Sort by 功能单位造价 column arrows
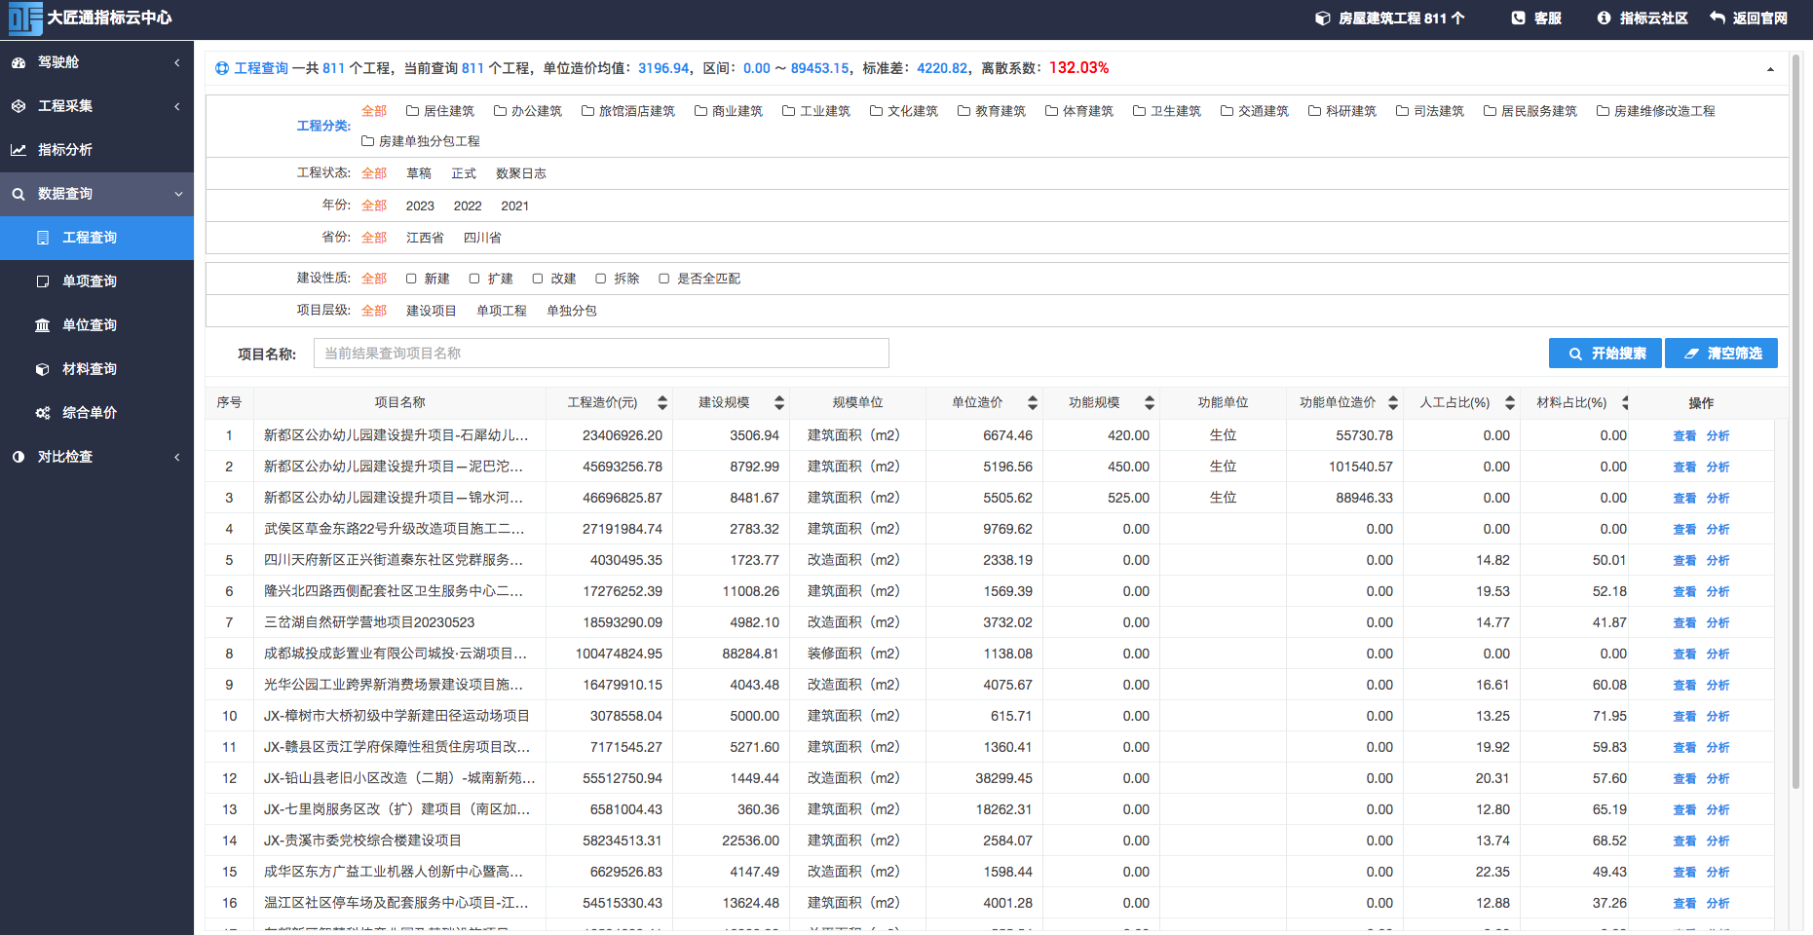Viewport: 1813px width, 935px height. (x=1393, y=403)
